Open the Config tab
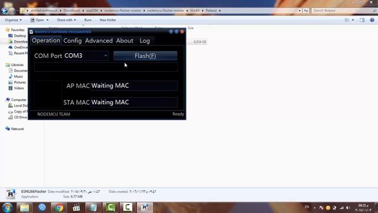Viewport: 378px width, 213px height. [x=72, y=41]
